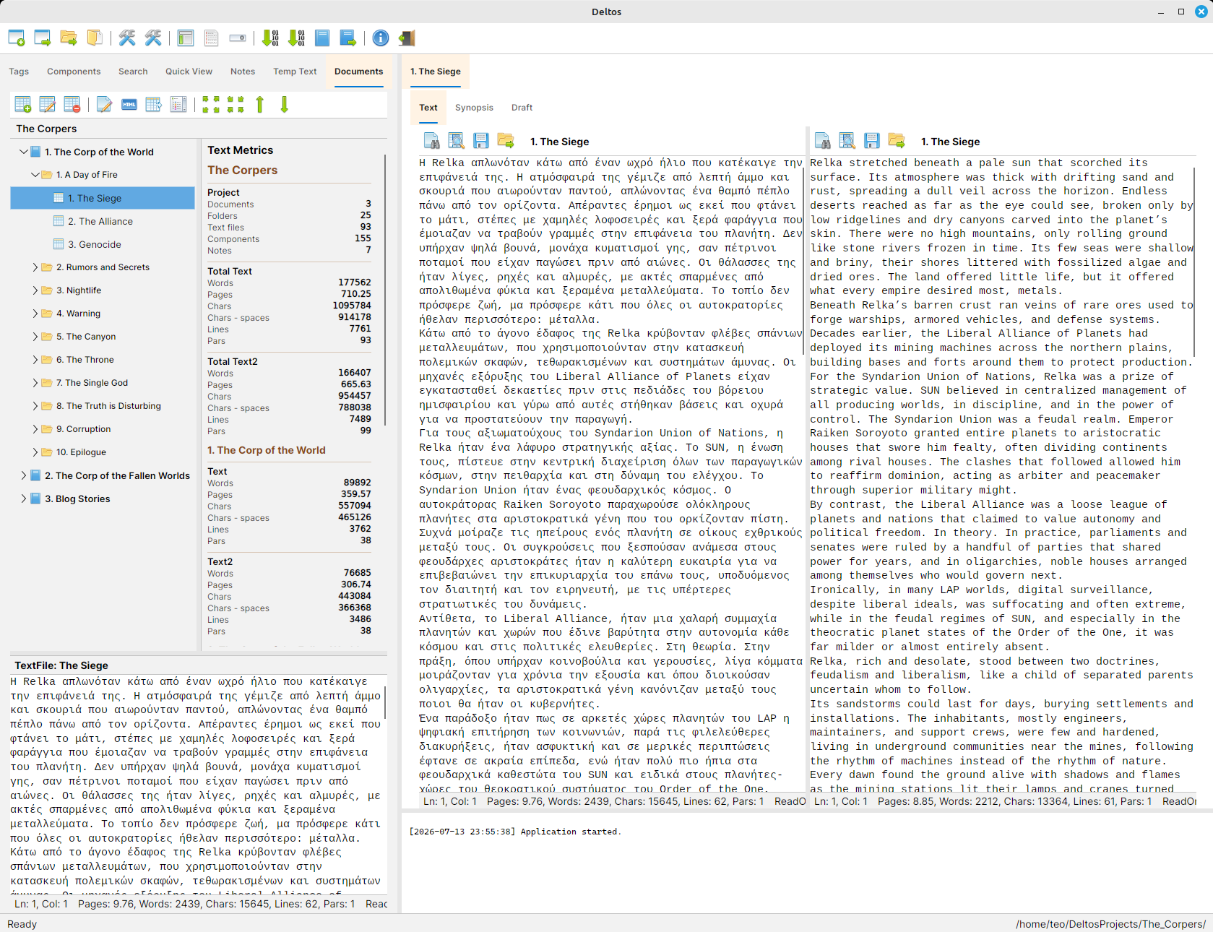Click the small input field with clear icon
Viewport: 1213px width, 932px height.
pos(238,38)
